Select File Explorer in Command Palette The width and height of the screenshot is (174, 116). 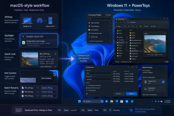[x=100, y=30]
